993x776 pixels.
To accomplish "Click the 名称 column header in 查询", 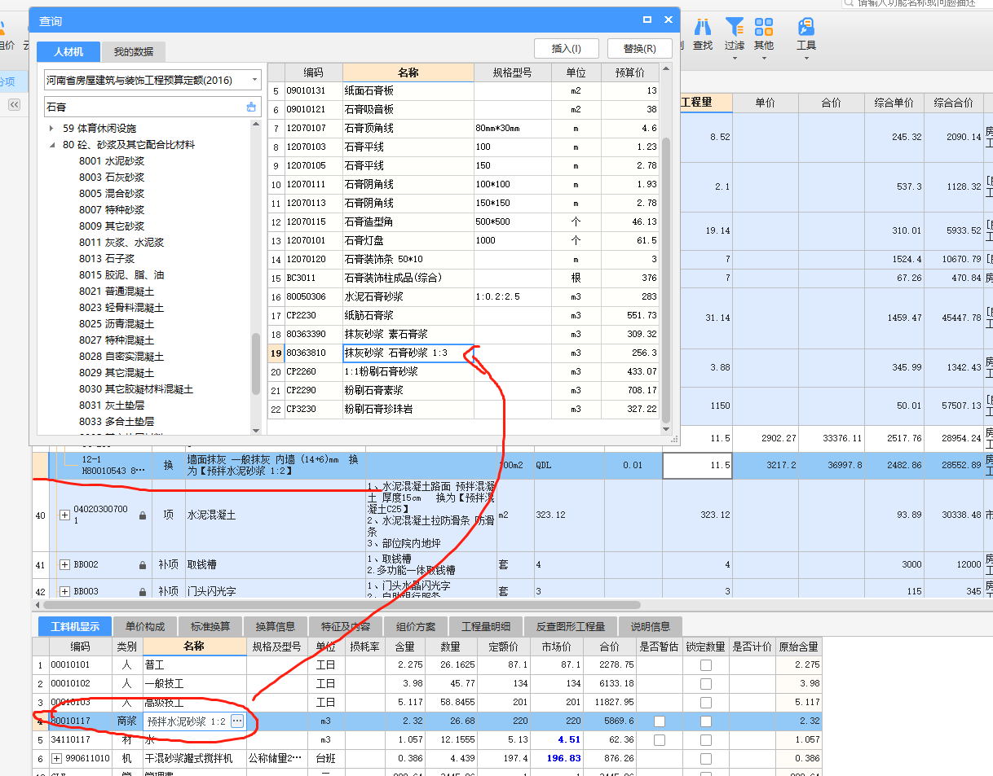I will pyautogui.click(x=408, y=72).
